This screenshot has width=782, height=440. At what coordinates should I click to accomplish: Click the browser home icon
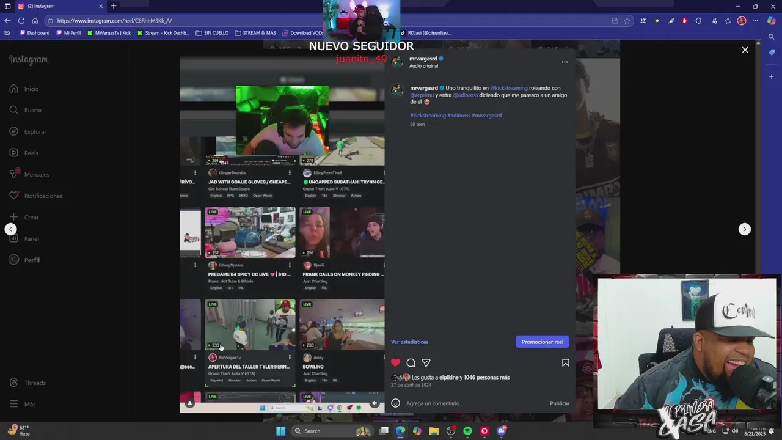click(35, 21)
